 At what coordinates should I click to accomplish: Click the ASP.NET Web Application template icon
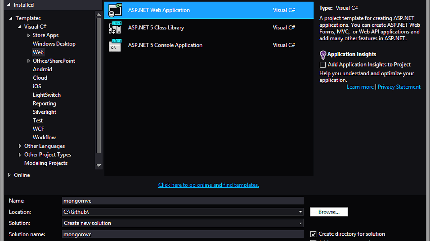tap(115, 10)
